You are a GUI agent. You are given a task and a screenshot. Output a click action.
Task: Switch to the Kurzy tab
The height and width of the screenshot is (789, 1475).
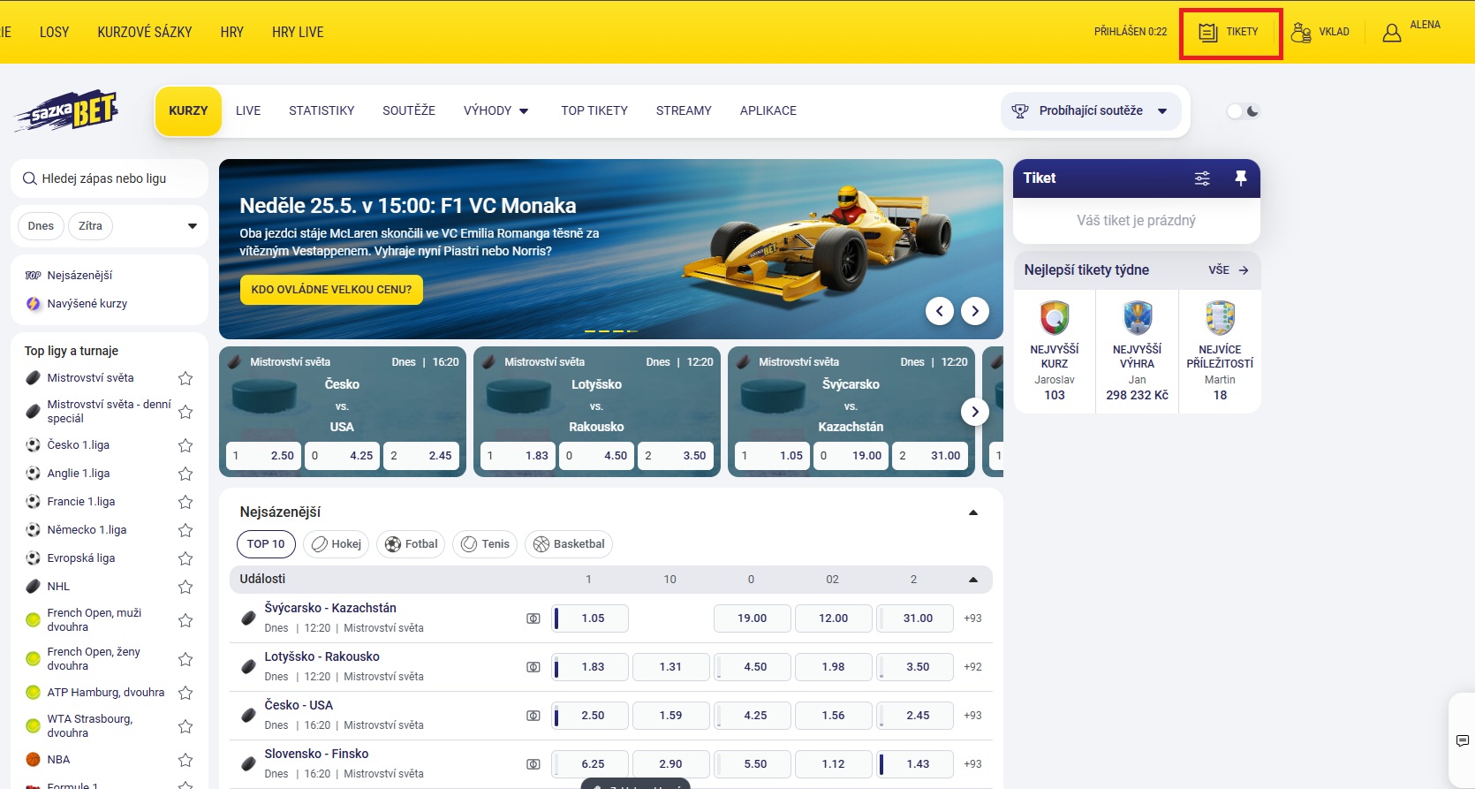pos(188,111)
